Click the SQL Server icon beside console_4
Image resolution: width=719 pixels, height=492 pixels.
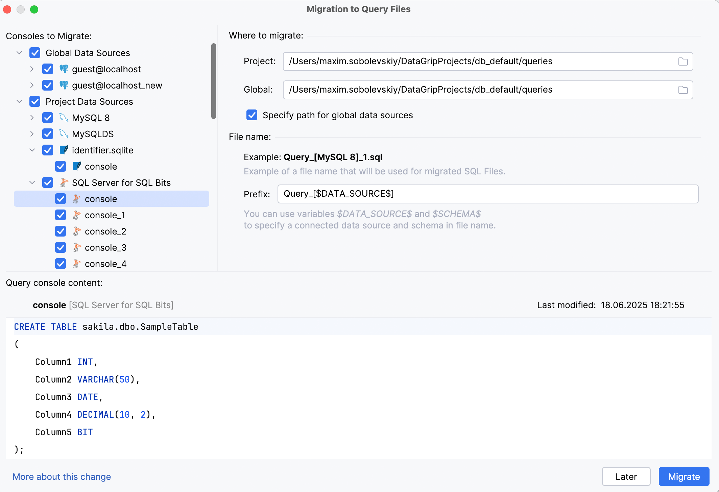pos(77,264)
